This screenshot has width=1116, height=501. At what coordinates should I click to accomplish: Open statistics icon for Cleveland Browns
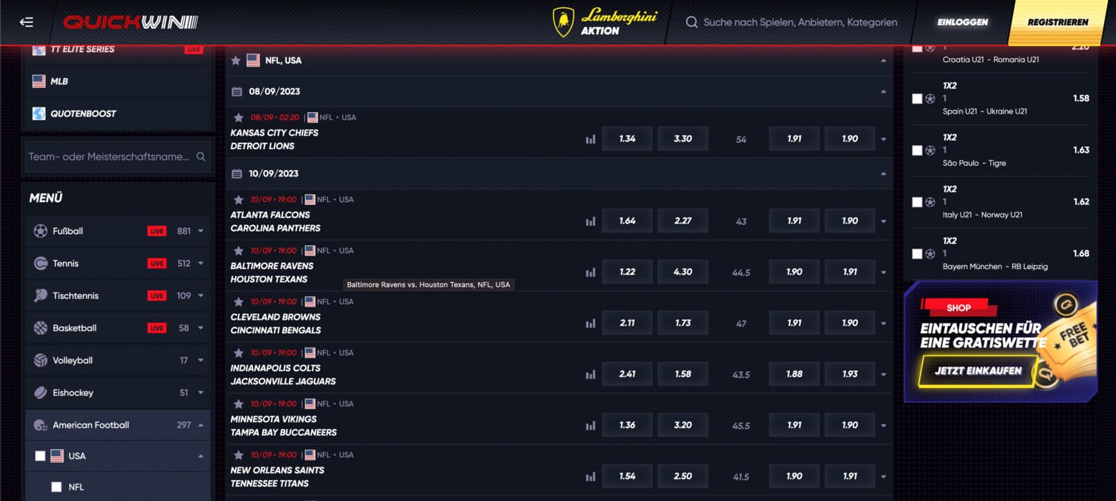click(x=591, y=323)
